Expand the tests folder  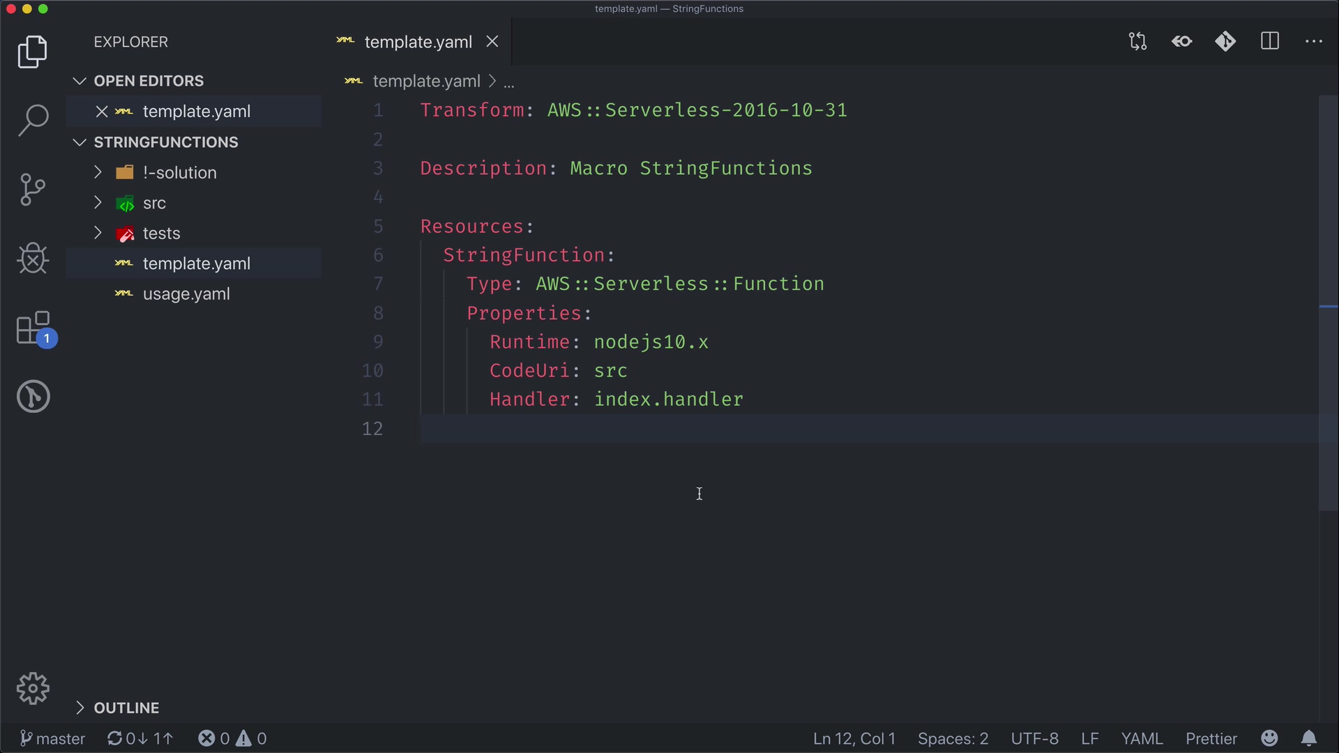point(161,233)
